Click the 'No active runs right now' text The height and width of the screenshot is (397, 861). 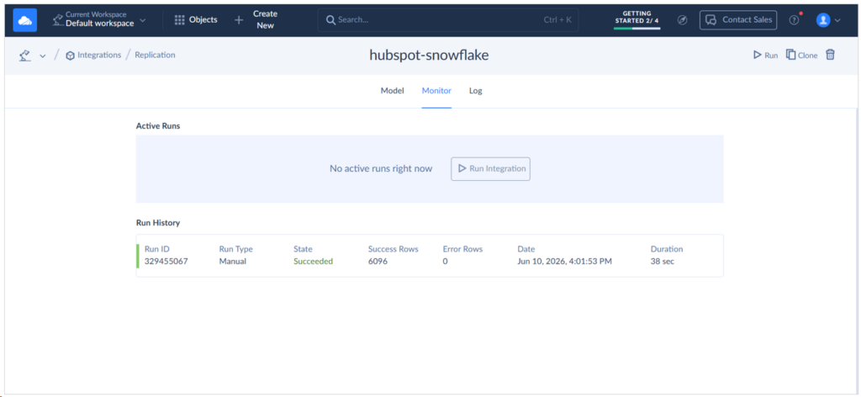(x=381, y=168)
